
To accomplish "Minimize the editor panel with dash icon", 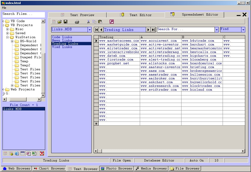I will [x=238, y=15].
